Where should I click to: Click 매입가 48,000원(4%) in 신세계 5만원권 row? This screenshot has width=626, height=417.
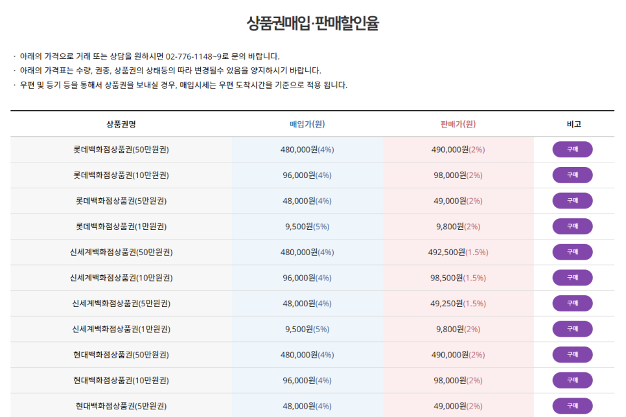(x=307, y=304)
